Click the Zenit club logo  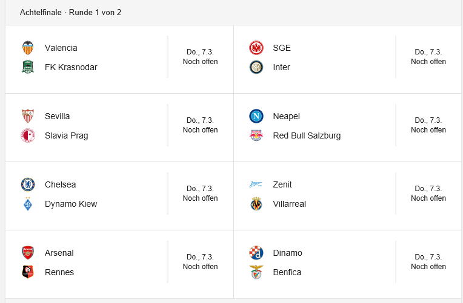click(x=256, y=184)
